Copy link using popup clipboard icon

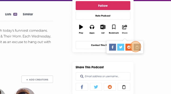point(137,47)
